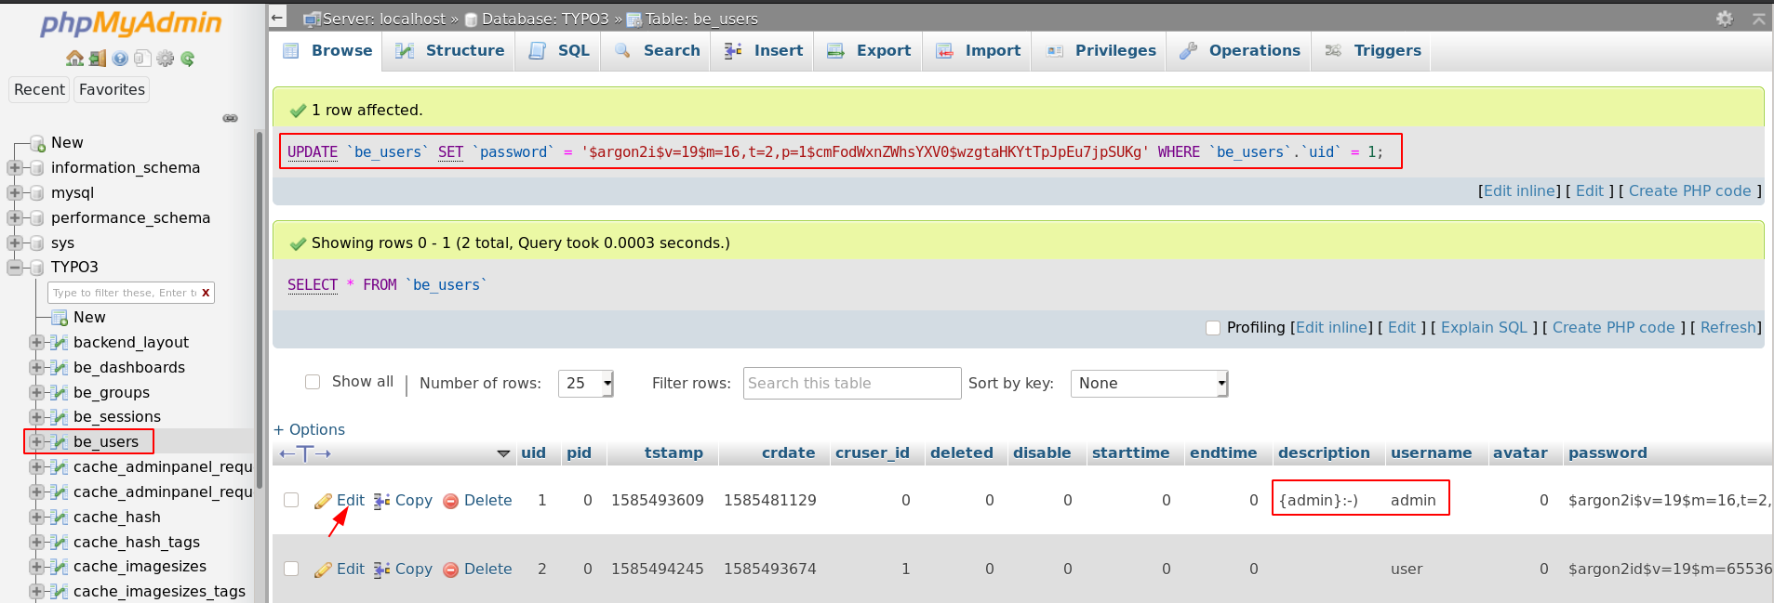Click the be_groups table icon in tree
Screen dimensions: 1774x603
(60, 392)
